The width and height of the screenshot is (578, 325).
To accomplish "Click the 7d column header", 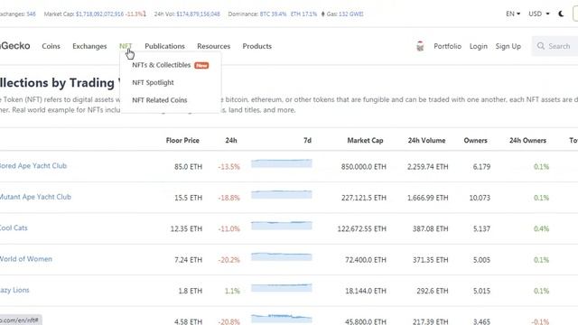I will 307,141.
